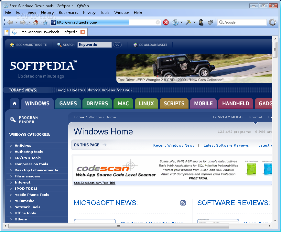Switch to the GAMES section tab
Viewport: 281px width, 232px height.
[68, 103]
